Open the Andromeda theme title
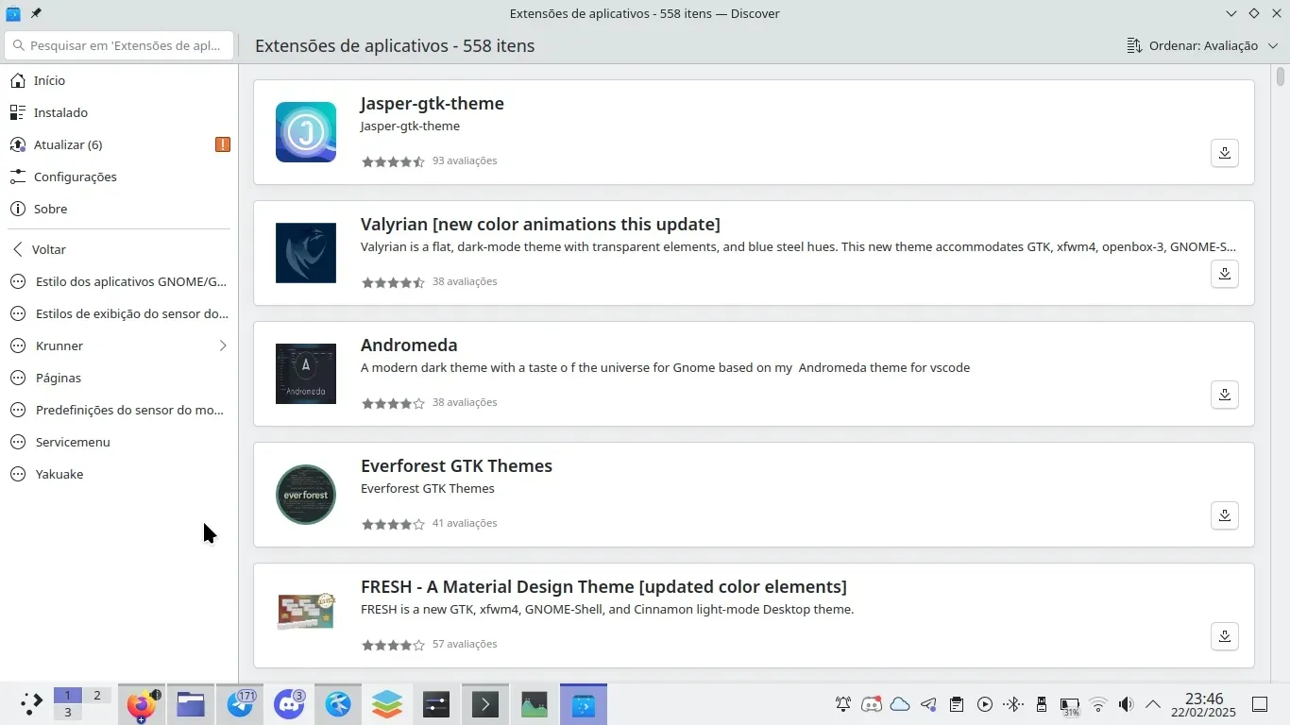Image resolution: width=1290 pixels, height=725 pixels. 409,345
